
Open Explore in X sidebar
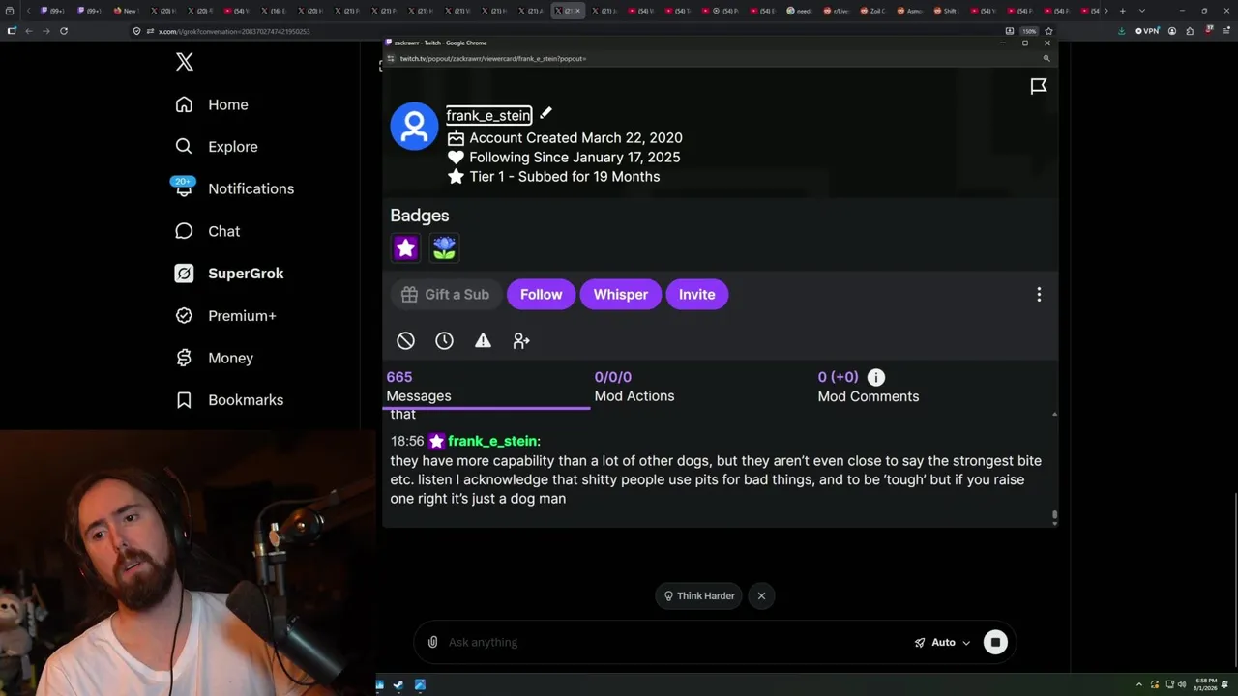pyautogui.click(x=217, y=147)
